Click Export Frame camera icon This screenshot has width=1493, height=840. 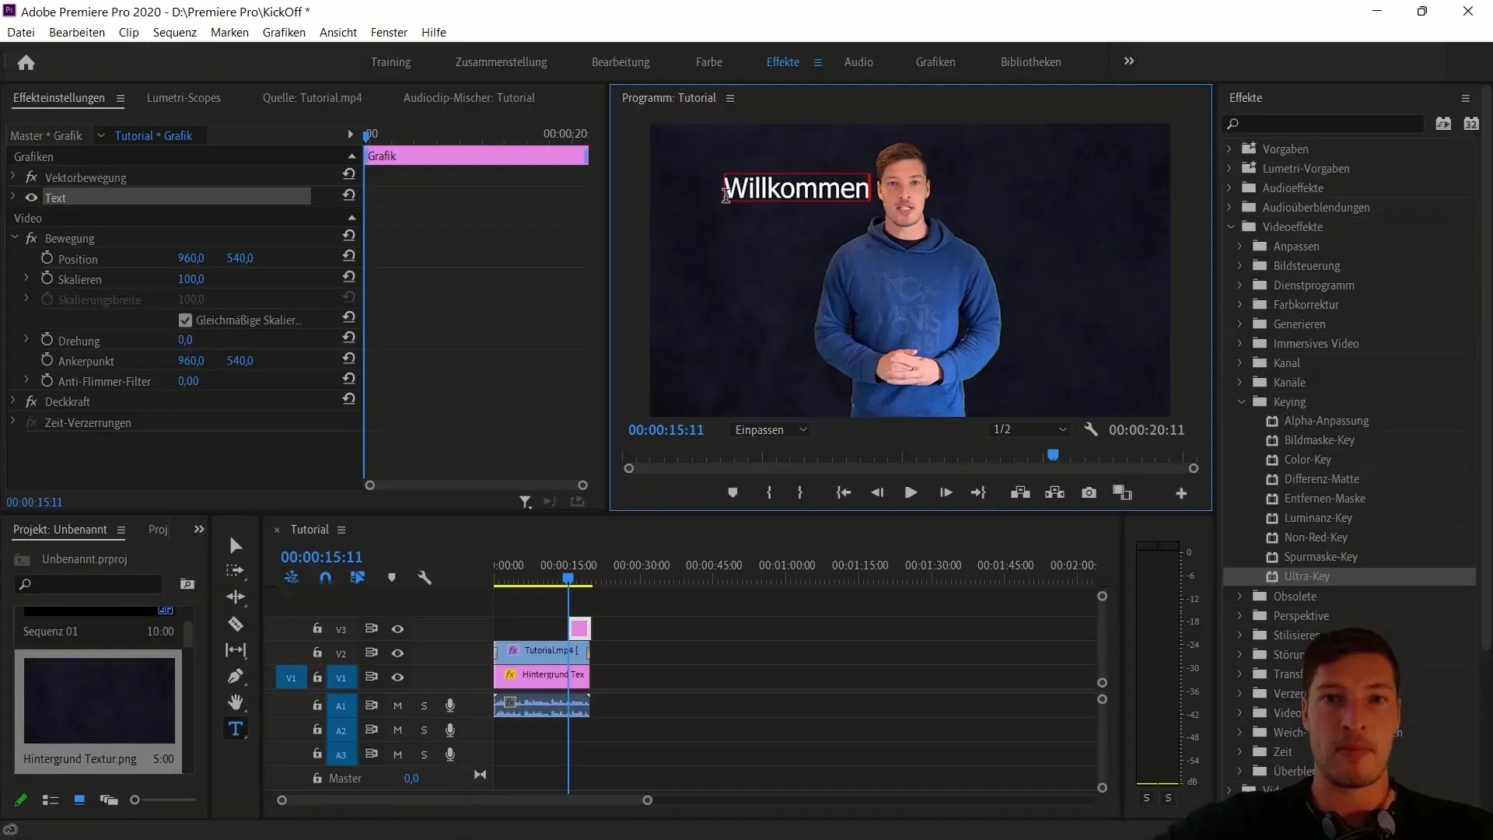point(1089,493)
